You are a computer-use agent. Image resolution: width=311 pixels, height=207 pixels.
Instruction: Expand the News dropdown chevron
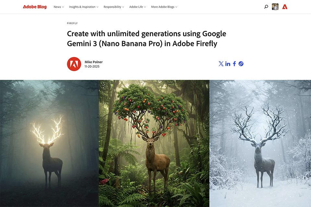tap(63, 7)
